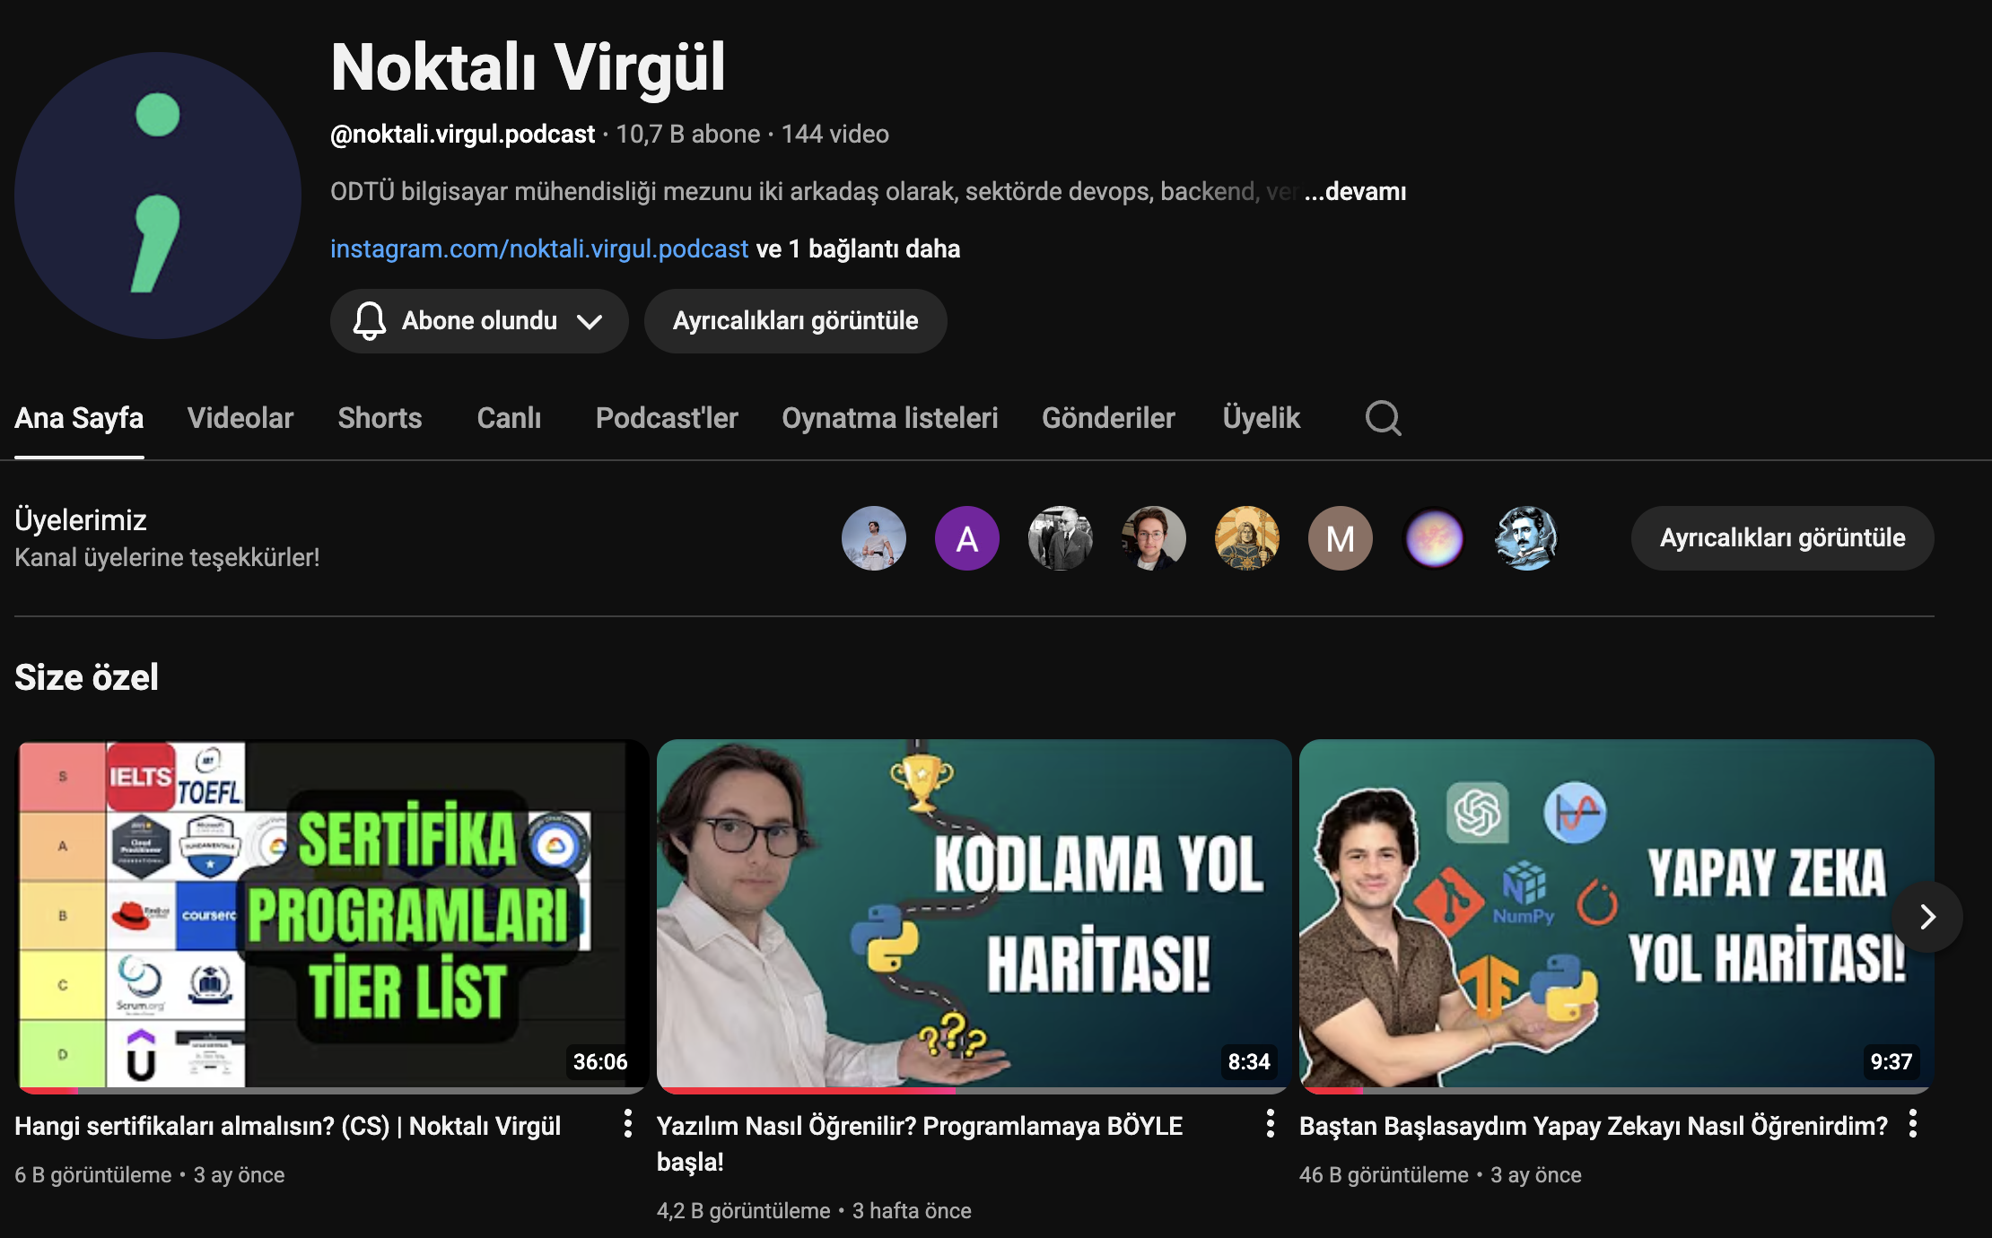Show more links via 've 1 bağlantı daha'
This screenshot has height=1238, width=1992.
tap(858, 249)
